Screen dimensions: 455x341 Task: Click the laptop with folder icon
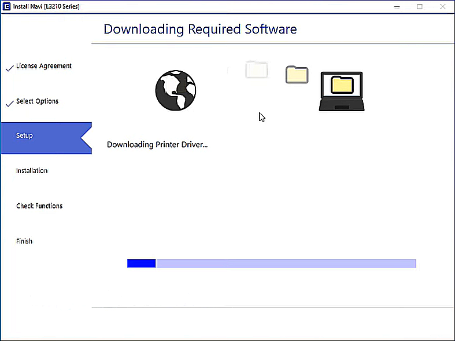tap(342, 91)
